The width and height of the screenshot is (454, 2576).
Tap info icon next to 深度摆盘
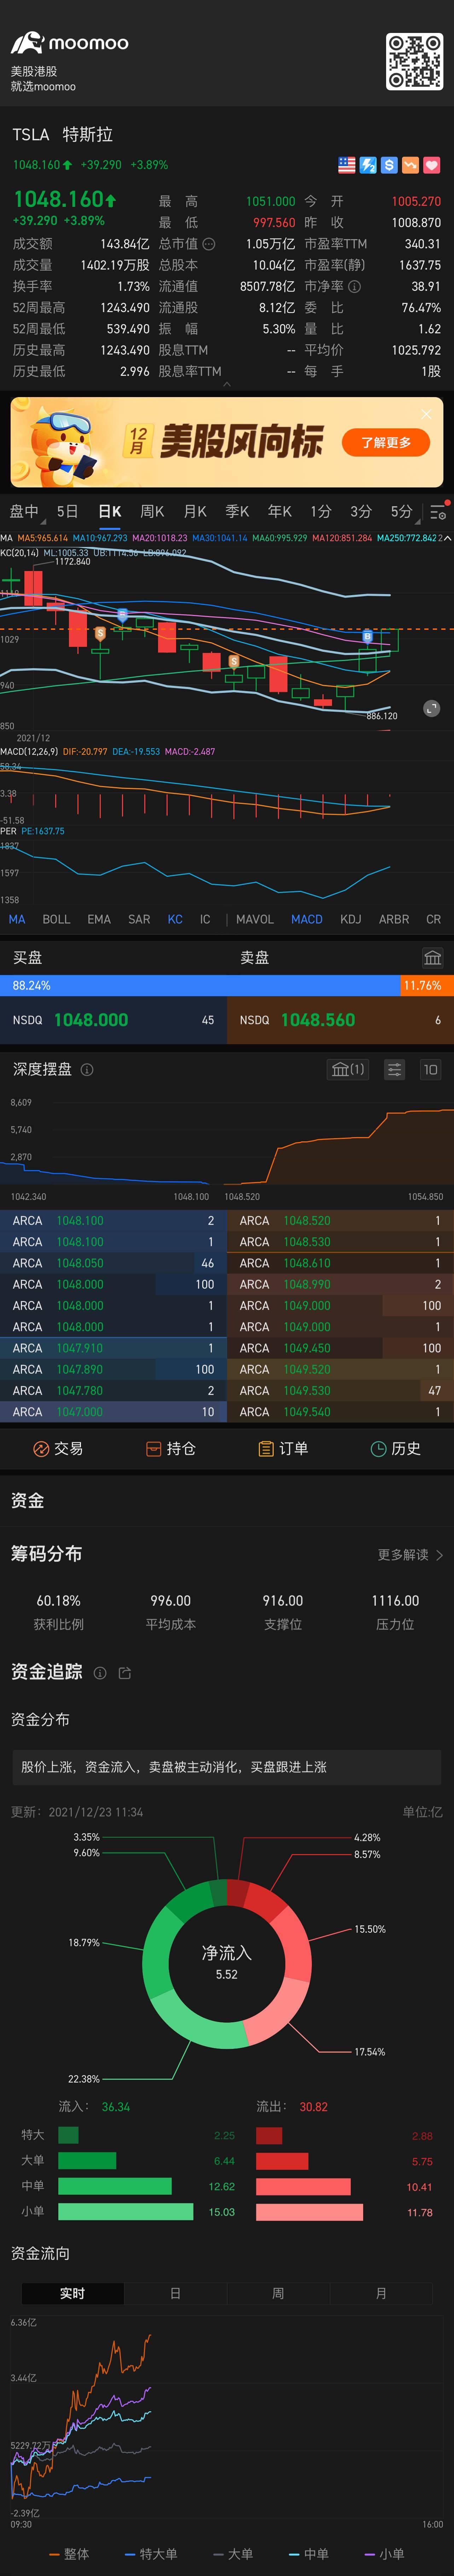pyautogui.click(x=87, y=1070)
